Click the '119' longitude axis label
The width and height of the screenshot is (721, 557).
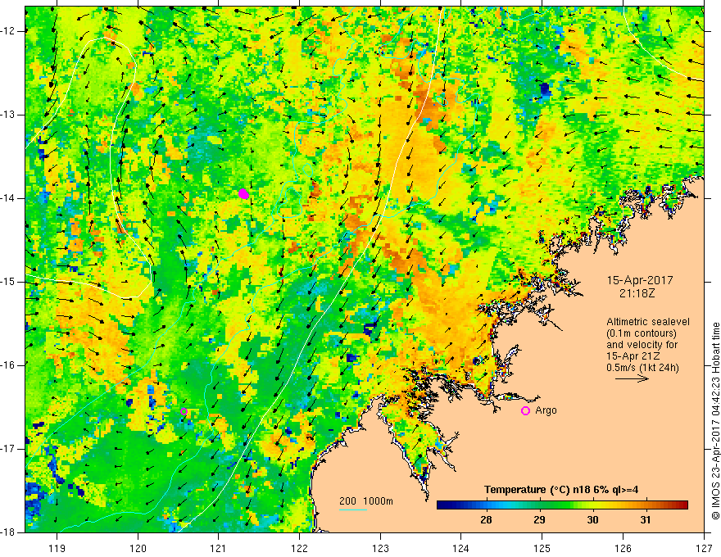[57, 548]
